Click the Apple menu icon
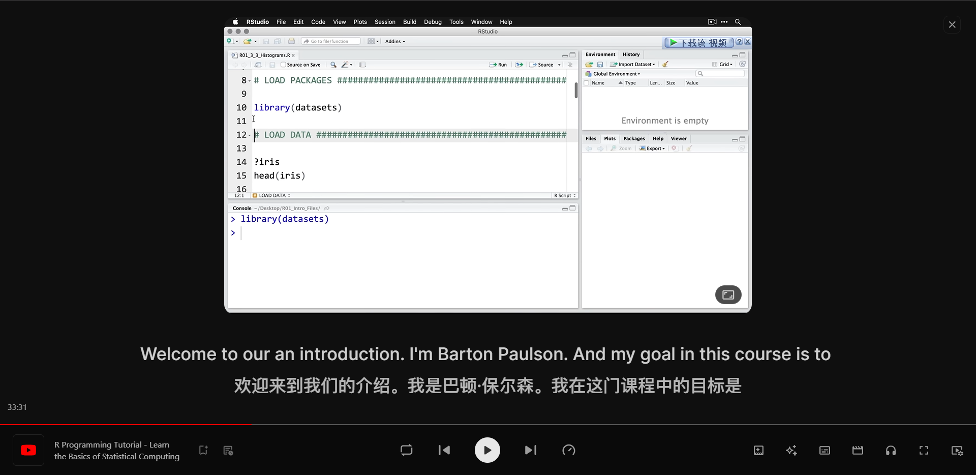The image size is (976, 475). [235, 22]
